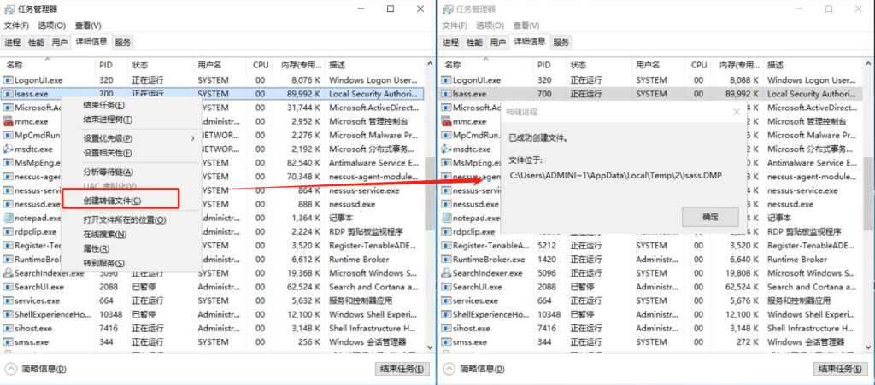875x385 pixels.
Task: Collapse to 简略信息 in right window
Action: [x=474, y=368]
